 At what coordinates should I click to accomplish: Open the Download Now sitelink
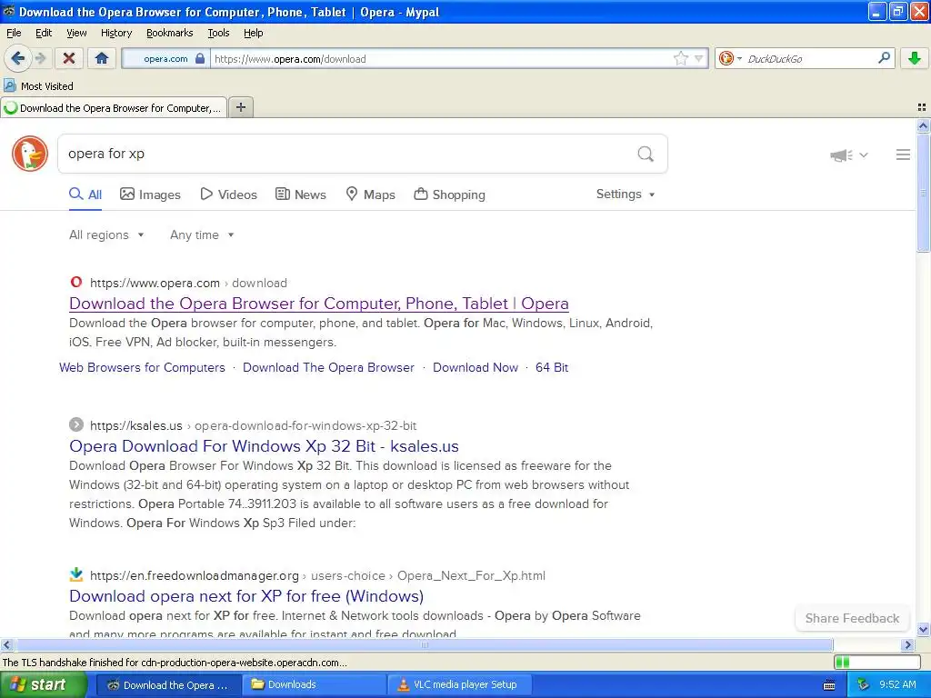click(475, 367)
